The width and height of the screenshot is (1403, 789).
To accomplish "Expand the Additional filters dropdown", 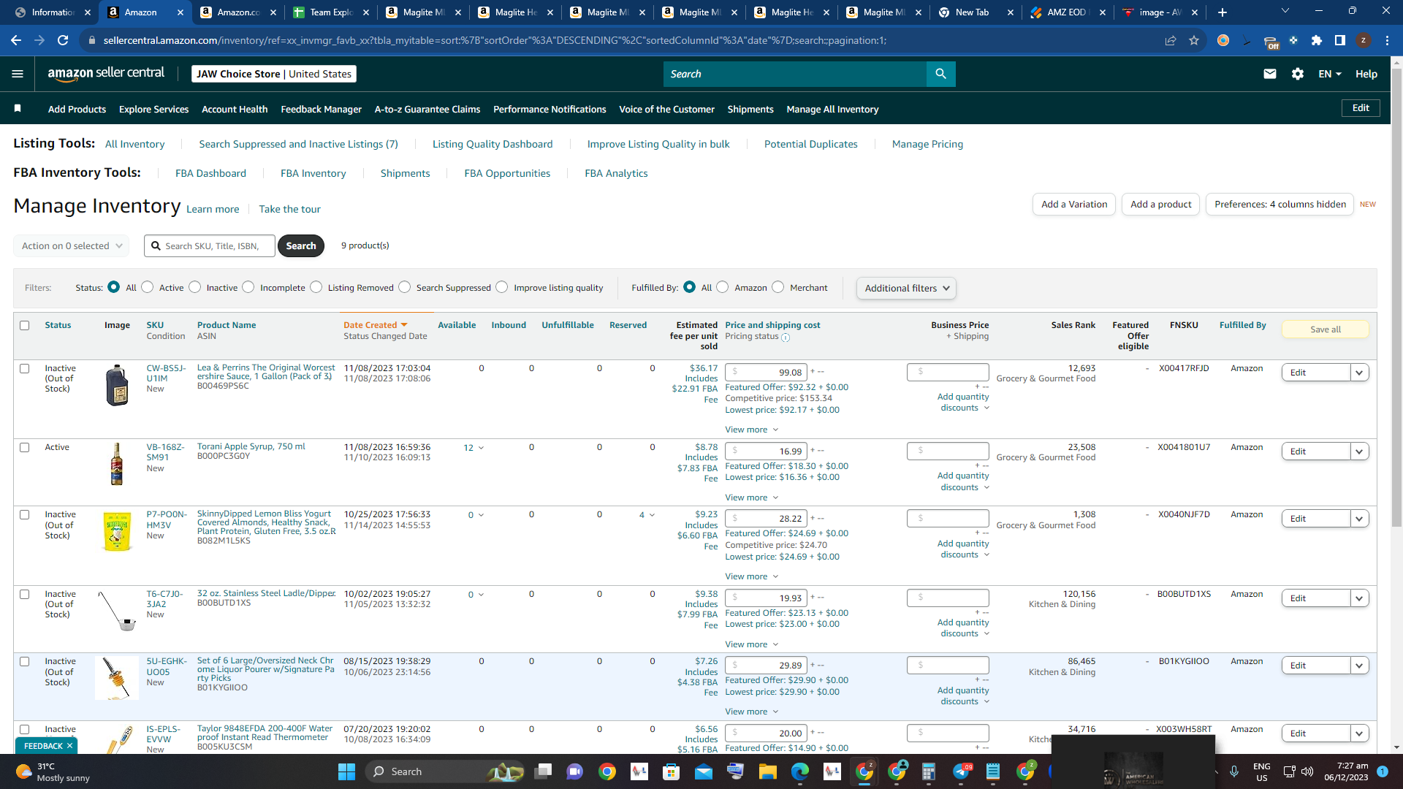I will pyautogui.click(x=906, y=288).
